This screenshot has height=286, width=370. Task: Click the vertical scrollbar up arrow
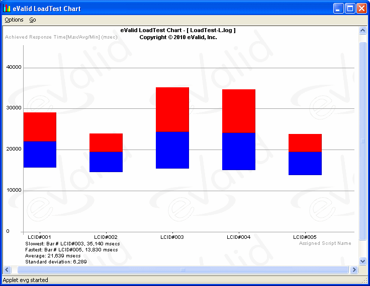click(362, 31)
